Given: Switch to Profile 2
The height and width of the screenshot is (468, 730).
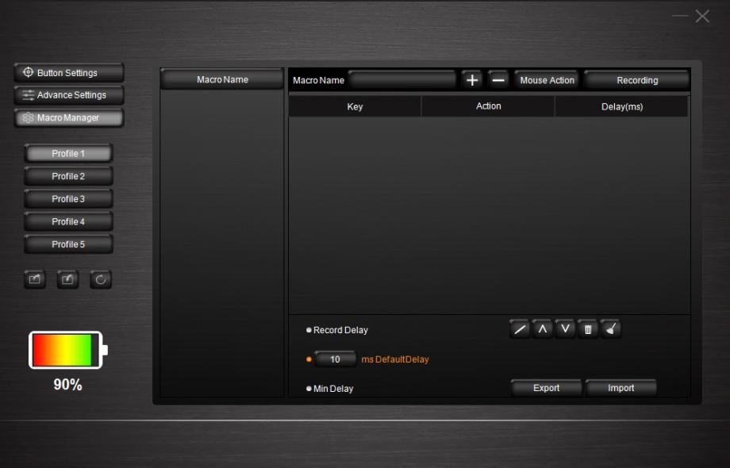Looking at the screenshot, I should tap(68, 176).
